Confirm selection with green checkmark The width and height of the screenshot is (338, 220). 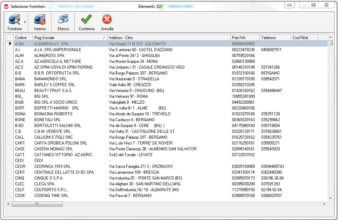[x=86, y=20]
